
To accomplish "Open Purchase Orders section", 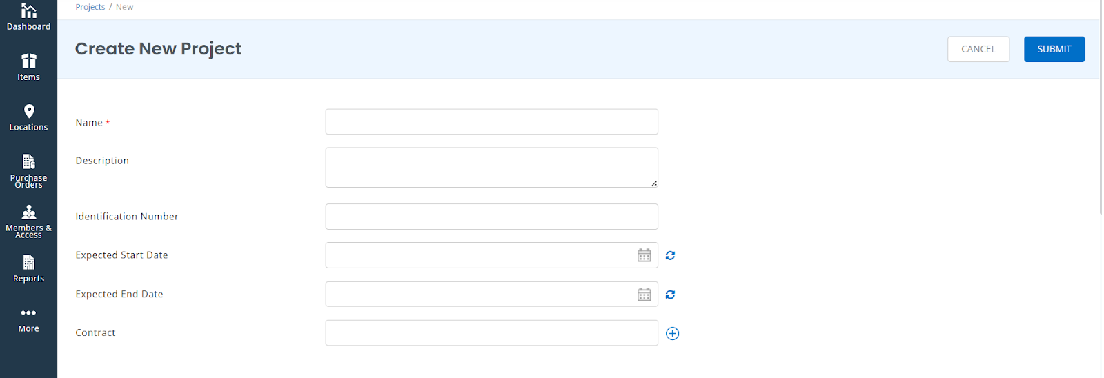I will pos(28,171).
